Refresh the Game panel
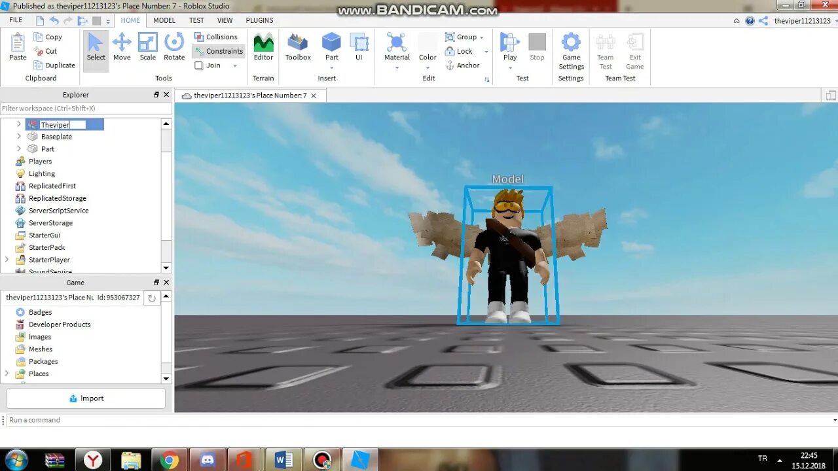The width and height of the screenshot is (838, 471). 152,298
